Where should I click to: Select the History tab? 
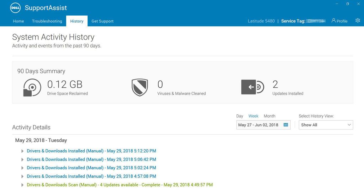click(77, 21)
